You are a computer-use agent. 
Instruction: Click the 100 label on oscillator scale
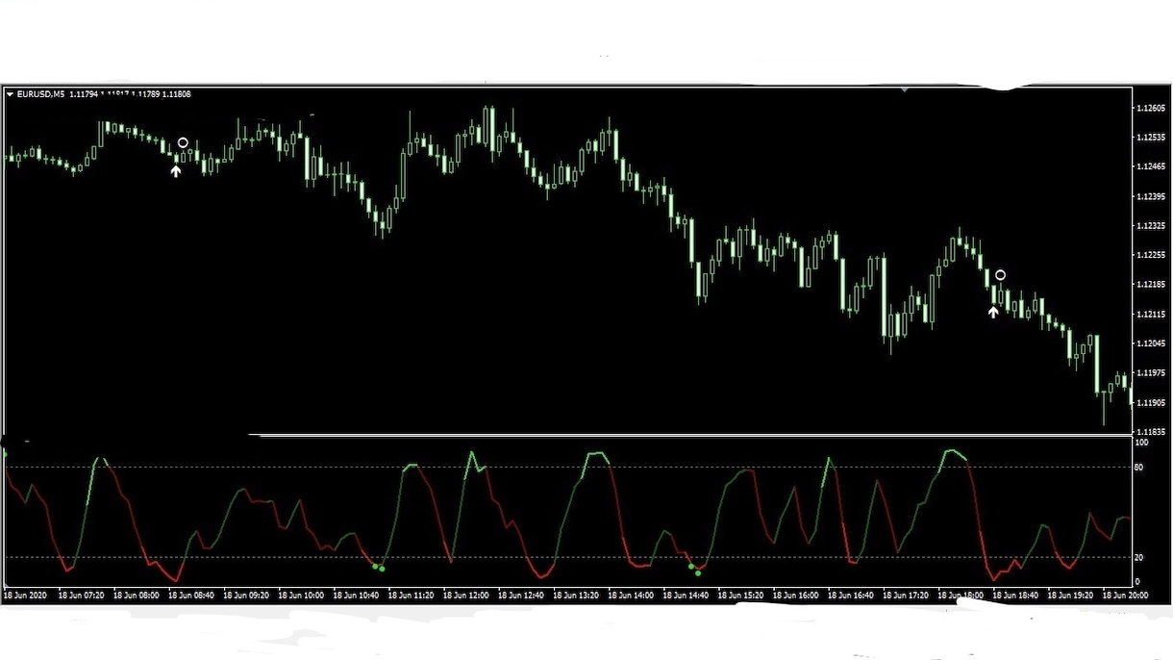[1141, 443]
